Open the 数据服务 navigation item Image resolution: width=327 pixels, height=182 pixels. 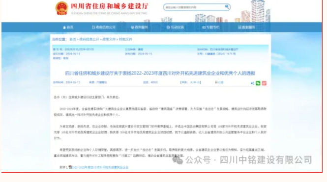(x=247, y=27)
